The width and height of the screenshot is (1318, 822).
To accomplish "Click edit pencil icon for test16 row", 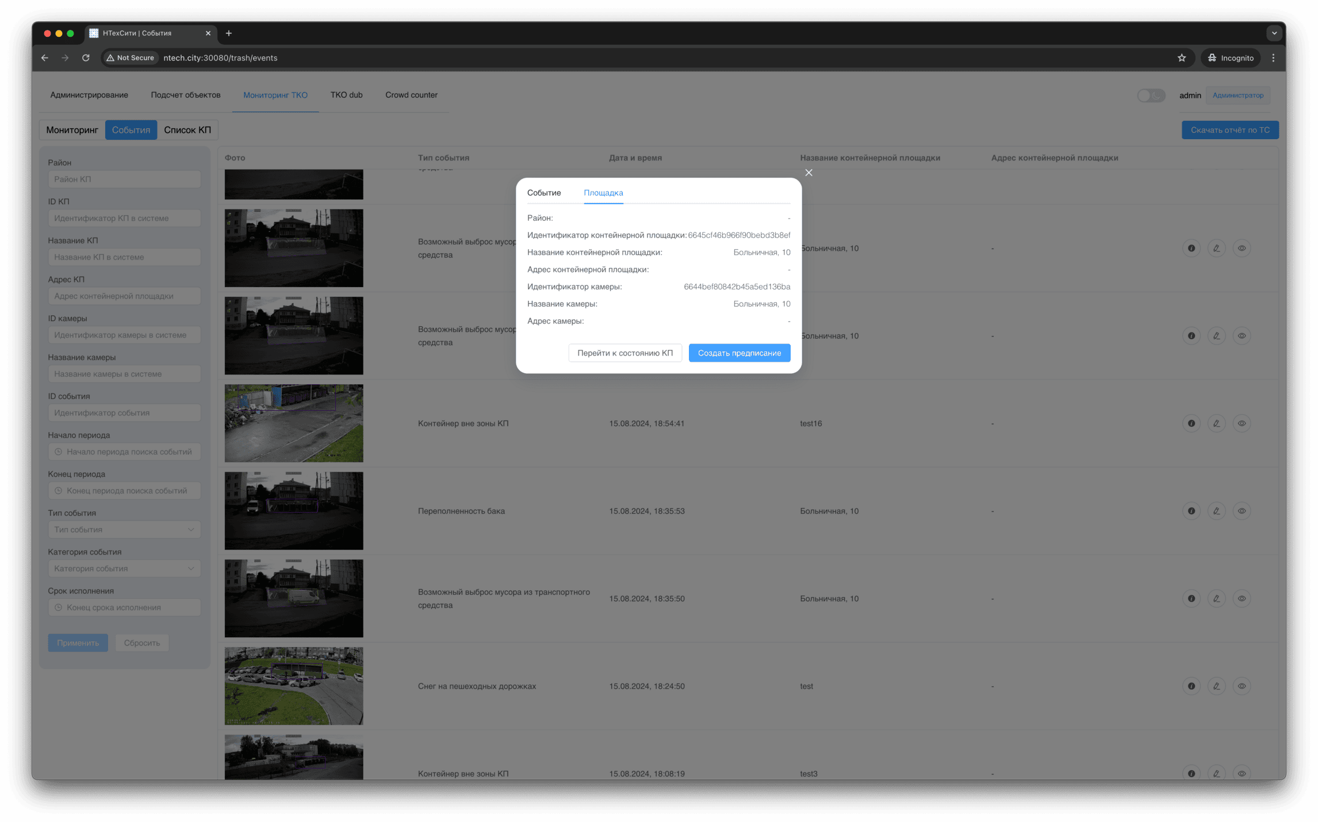I will tap(1216, 423).
